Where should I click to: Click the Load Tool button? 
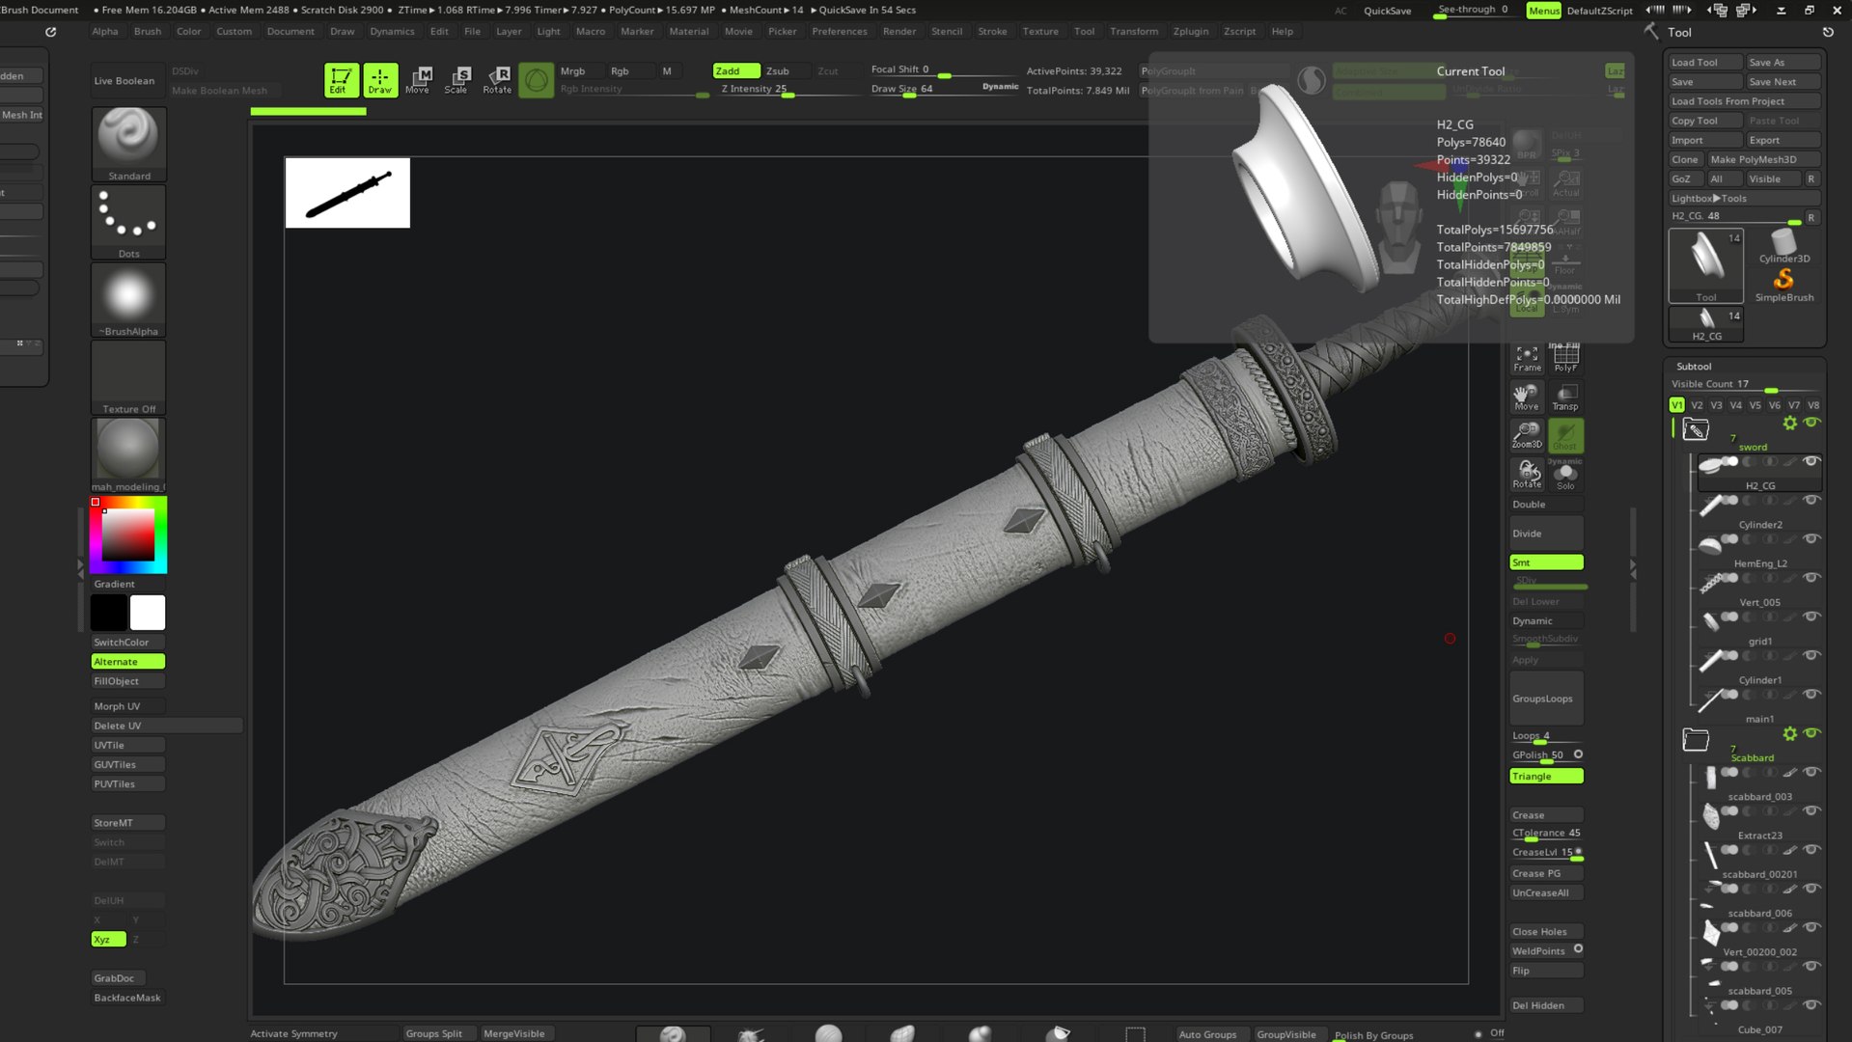(x=1705, y=62)
